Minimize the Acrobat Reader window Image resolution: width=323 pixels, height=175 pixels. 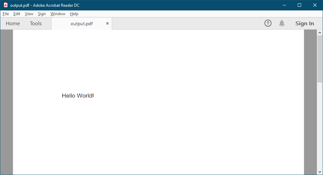[x=284, y=5]
